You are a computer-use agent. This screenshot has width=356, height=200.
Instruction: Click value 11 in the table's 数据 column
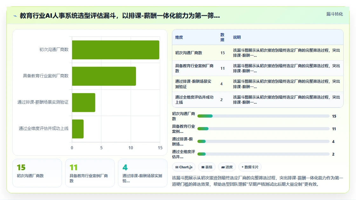click(222, 68)
